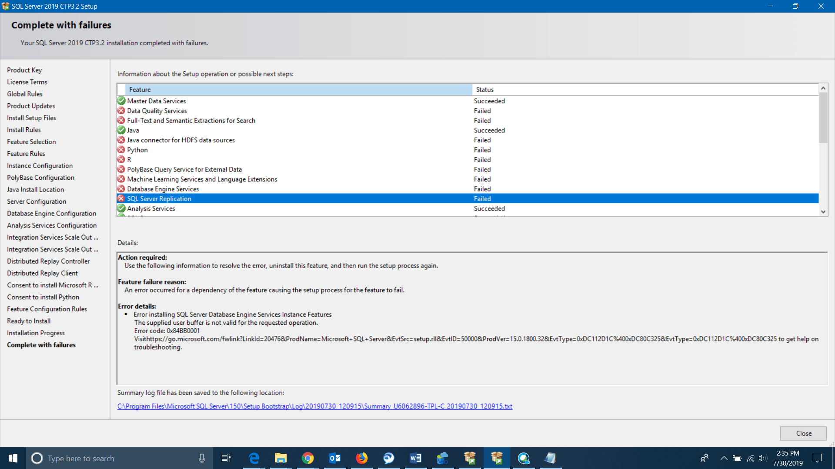Viewport: 835px width, 469px height.
Task: Click green succeeded icon next to Master Data Services
Action: 121,101
